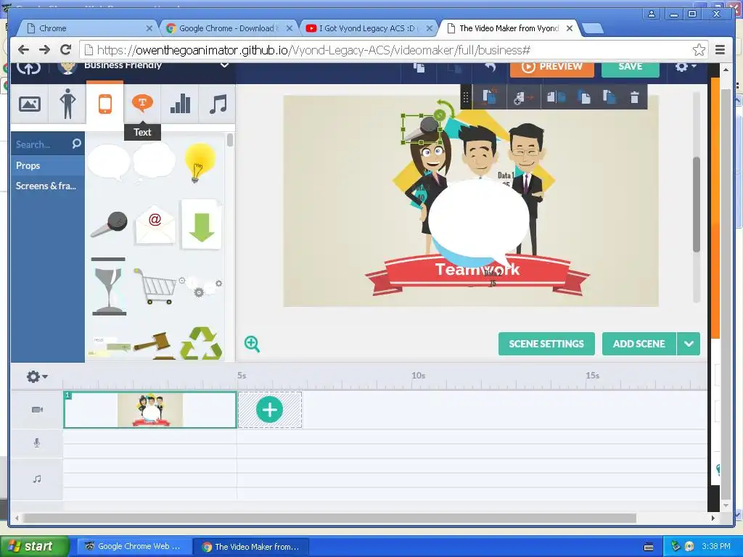Click the rotate handle on selected microphone
Viewport: 743px width, 557px height.
pos(440,115)
